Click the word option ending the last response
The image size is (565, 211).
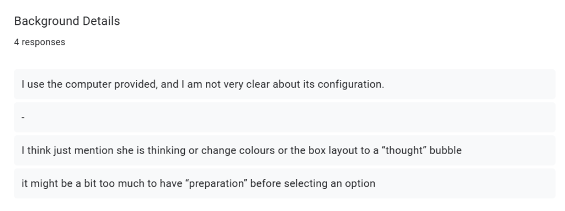click(x=360, y=183)
